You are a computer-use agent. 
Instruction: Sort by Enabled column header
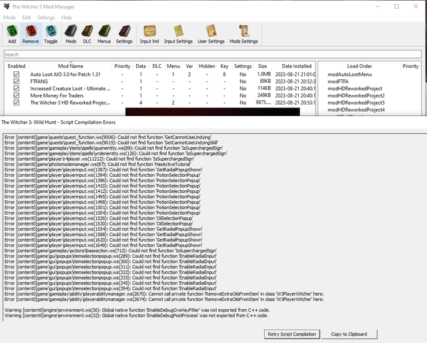click(16, 66)
